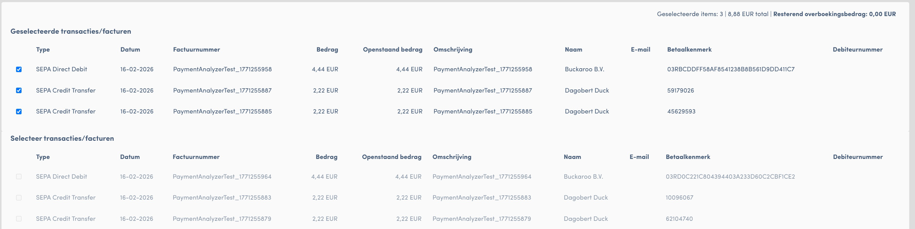915x229 pixels.
Task: Select payment reference 45629593
Action: [681, 112]
